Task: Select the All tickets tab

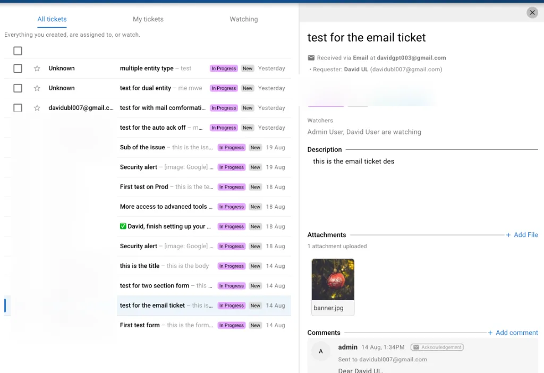Action: pos(52,19)
